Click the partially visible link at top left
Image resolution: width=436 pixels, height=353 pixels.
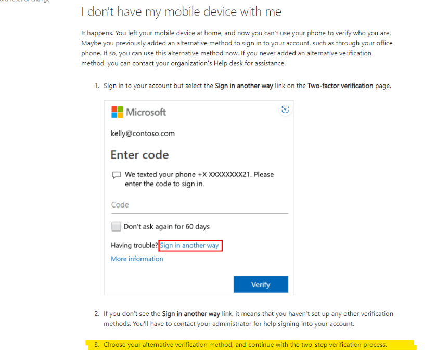click(x=25, y=1)
